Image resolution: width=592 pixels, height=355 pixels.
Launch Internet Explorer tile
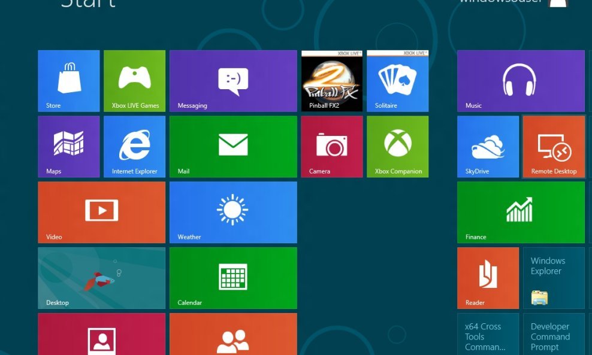click(134, 147)
